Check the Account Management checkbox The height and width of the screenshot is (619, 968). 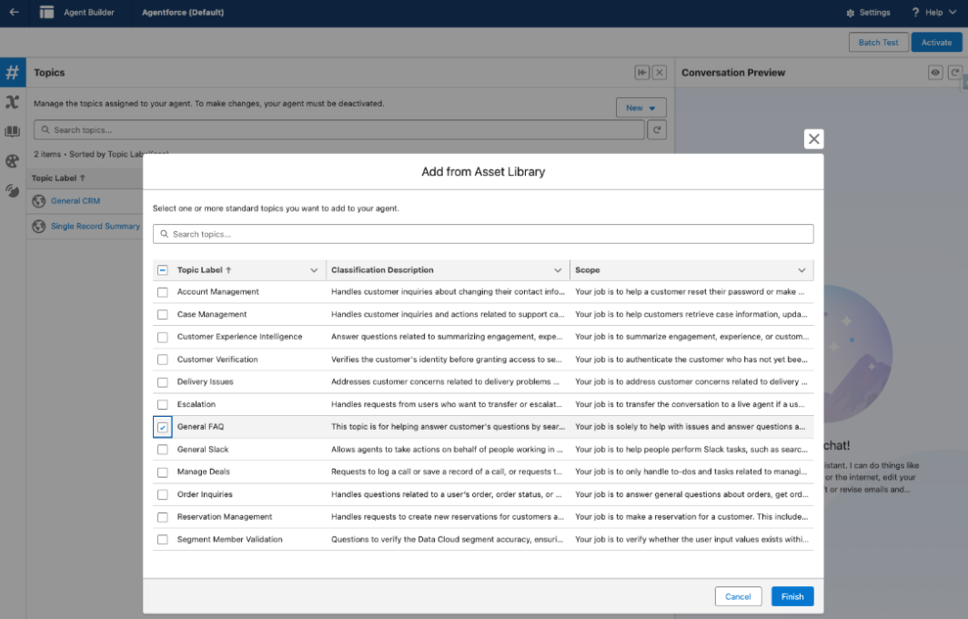(163, 292)
